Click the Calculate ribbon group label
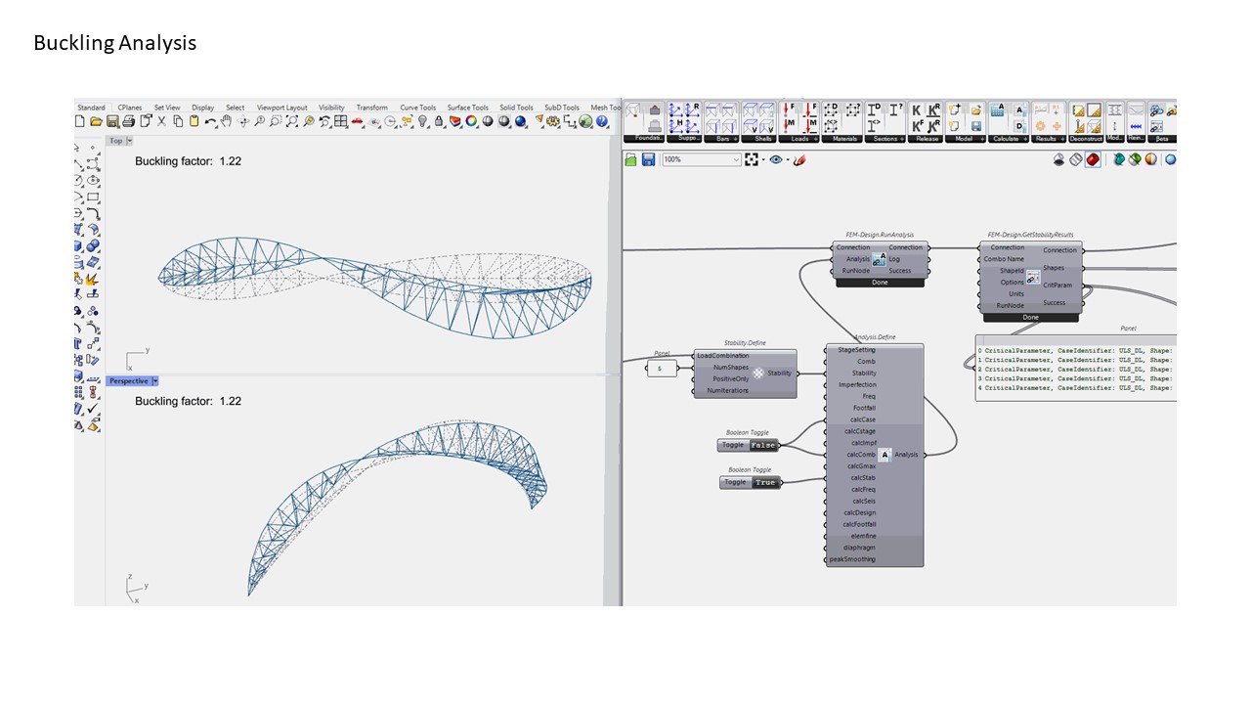The image size is (1251, 704). click(1005, 139)
